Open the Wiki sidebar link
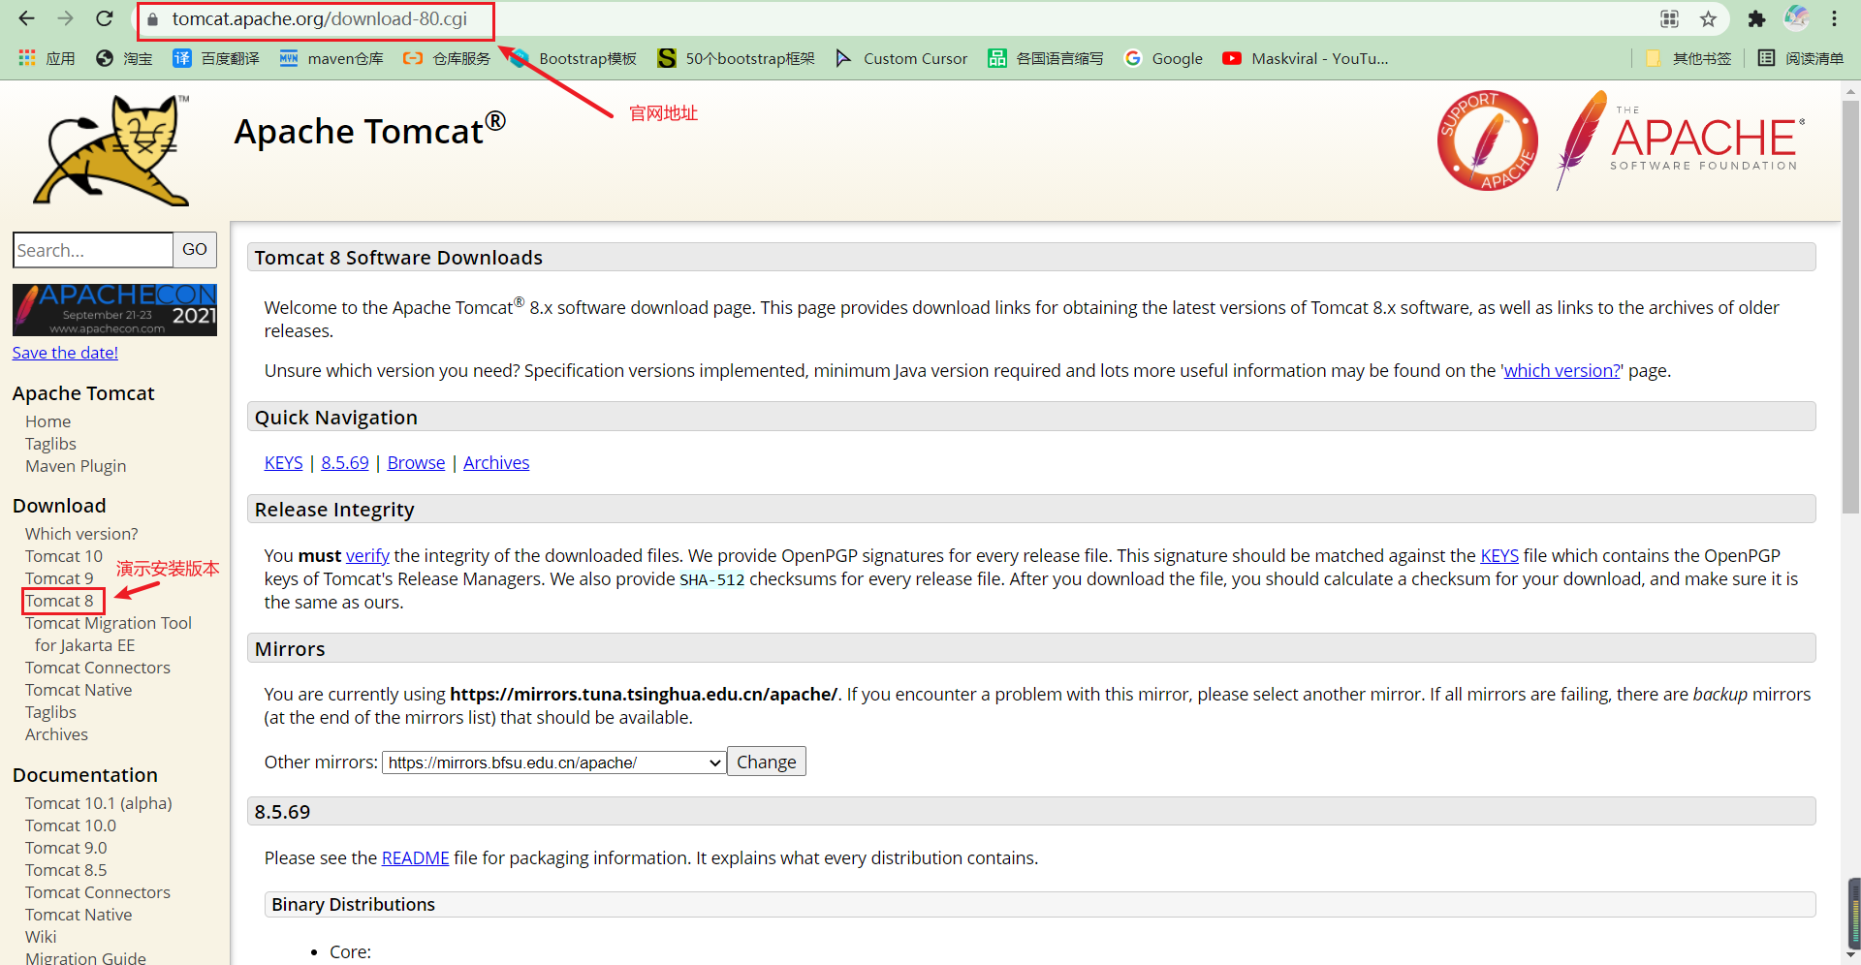Viewport: 1861px width, 965px height. (x=41, y=937)
